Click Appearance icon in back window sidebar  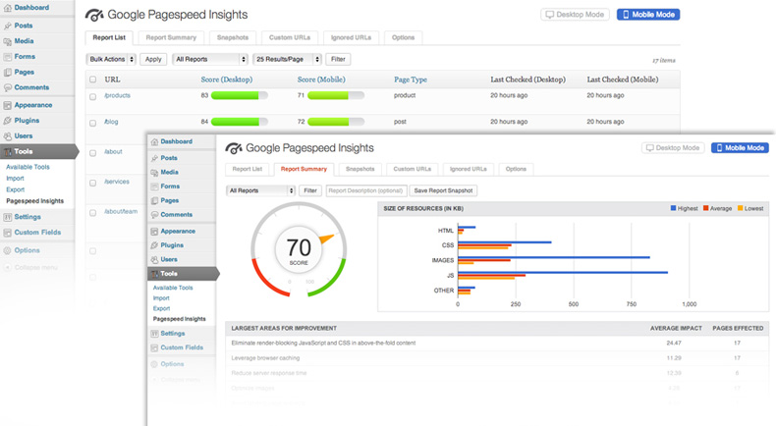(8, 105)
